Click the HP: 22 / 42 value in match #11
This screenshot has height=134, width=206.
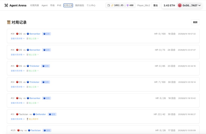pyautogui.click(x=159, y=114)
